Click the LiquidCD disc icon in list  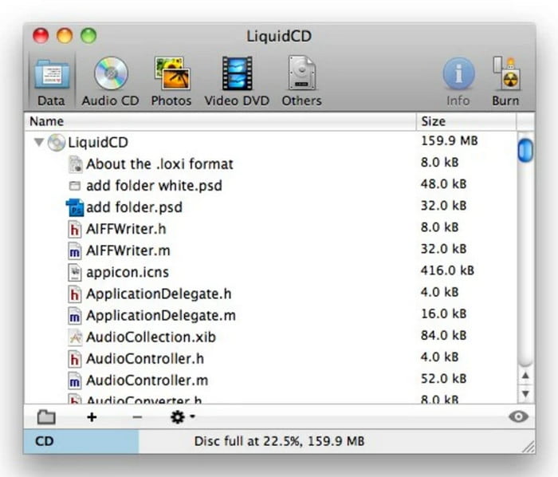[x=57, y=143]
